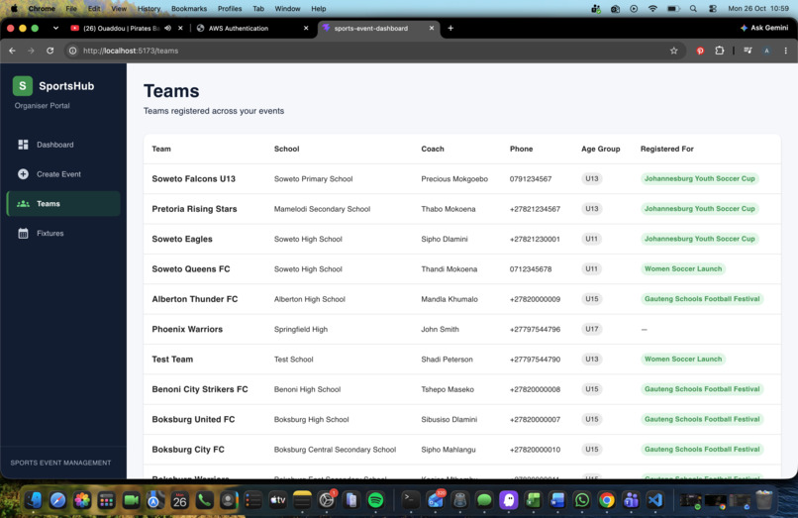Click the Team column header
This screenshot has height=518, width=798.
[x=161, y=149]
